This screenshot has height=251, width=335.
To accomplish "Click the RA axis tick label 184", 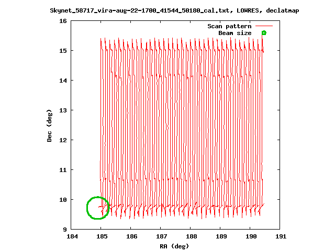I will click(72, 236).
